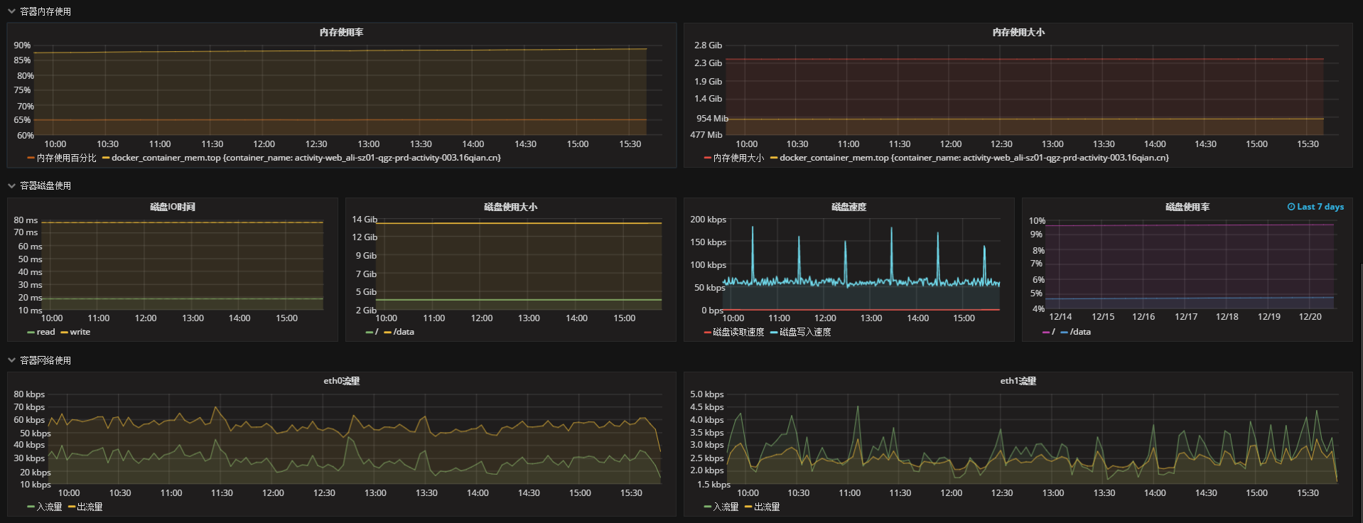Toggle docker_container_mem.top series in 内存使用大小 legend
Viewport: 1363px width, 523px height.
[974, 158]
